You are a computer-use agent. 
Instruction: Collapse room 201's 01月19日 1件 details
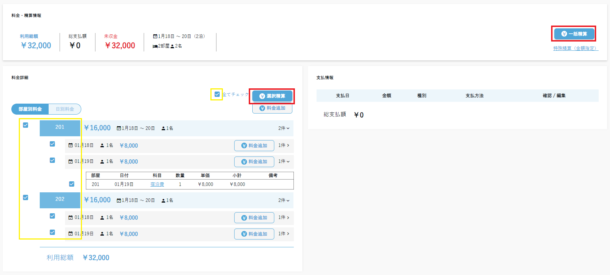[284, 161]
